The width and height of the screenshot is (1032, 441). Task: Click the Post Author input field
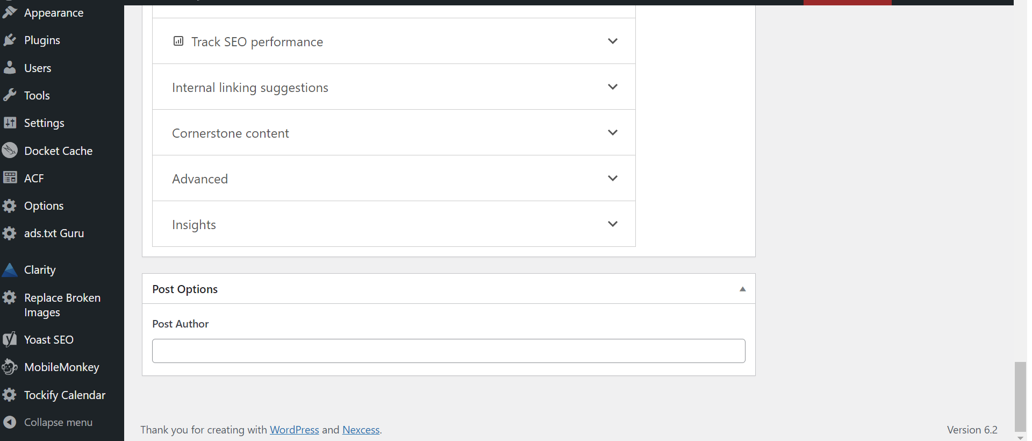click(449, 351)
